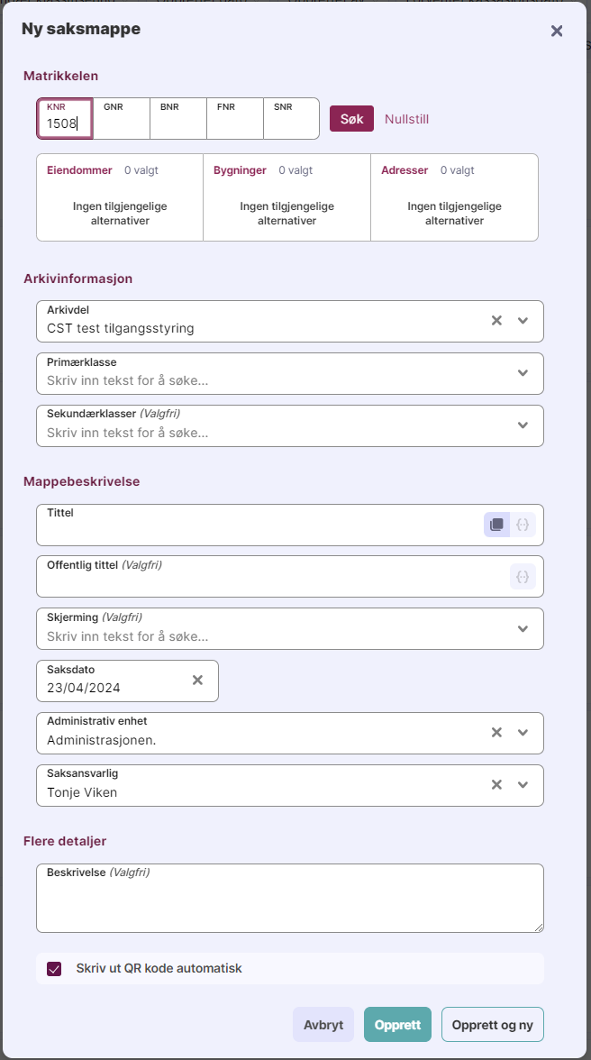Click the copy icon in Tittel field

click(496, 525)
